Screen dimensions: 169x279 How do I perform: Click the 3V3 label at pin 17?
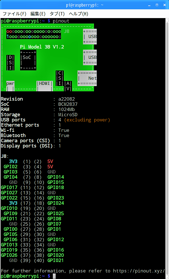coord(13,203)
